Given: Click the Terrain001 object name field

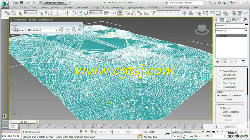Looking at the screenshot, I should 230,26.
